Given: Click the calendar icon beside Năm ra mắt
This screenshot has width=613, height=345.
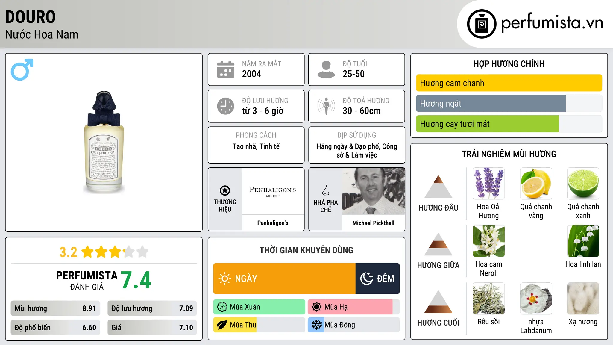Looking at the screenshot, I should (x=226, y=69).
